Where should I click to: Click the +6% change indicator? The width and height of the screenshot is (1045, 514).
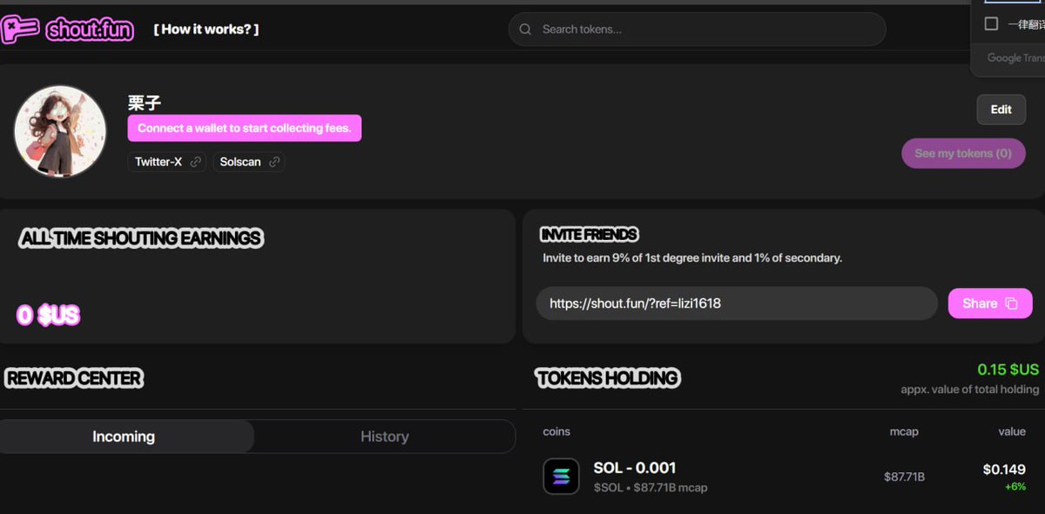coord(1015,486)
